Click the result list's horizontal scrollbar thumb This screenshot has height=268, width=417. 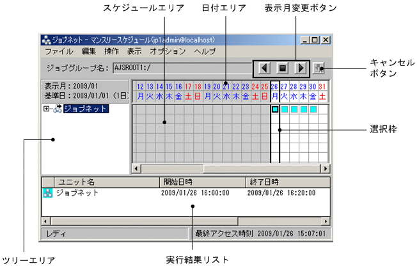click(144, 221)
